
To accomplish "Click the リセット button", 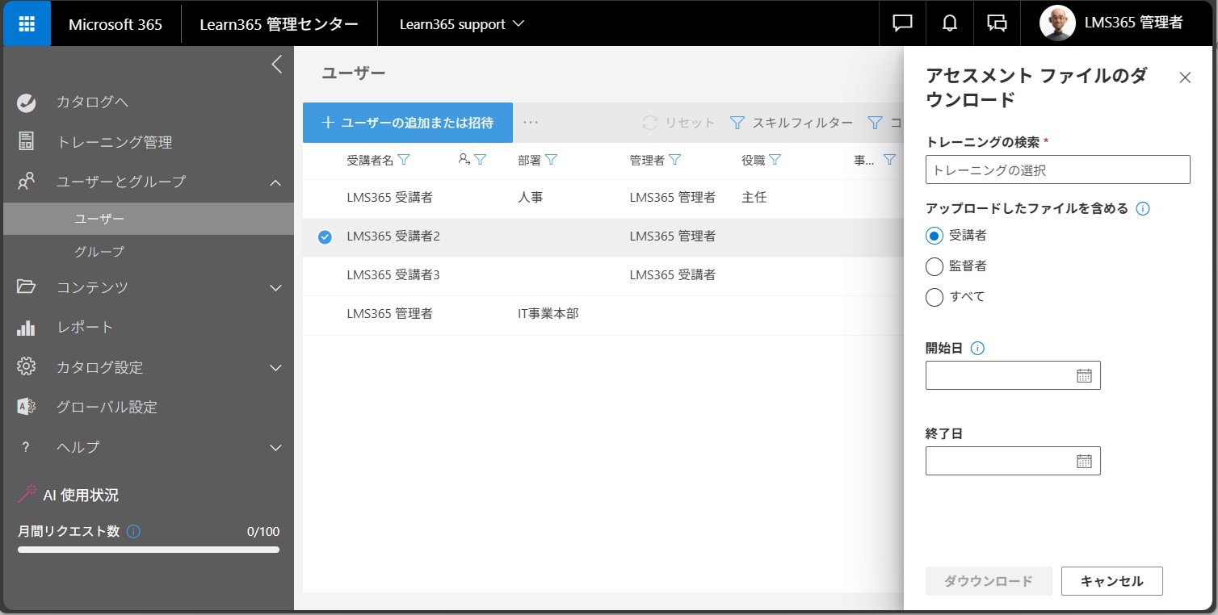I will (x=678, y=123).
